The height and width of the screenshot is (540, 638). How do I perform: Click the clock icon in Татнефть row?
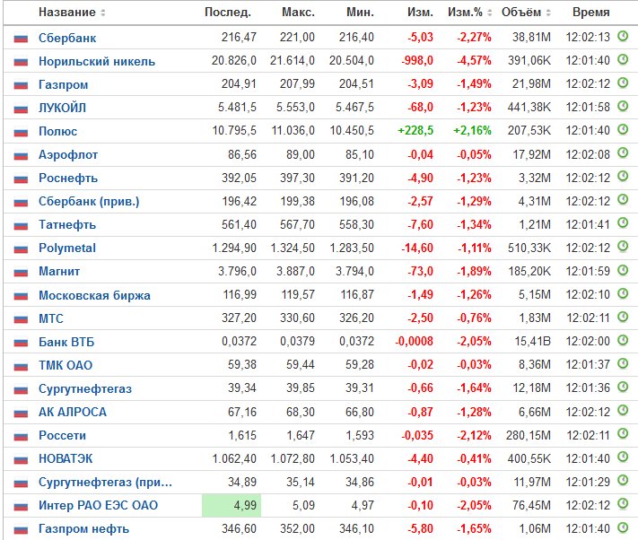[x=623, y=223]
